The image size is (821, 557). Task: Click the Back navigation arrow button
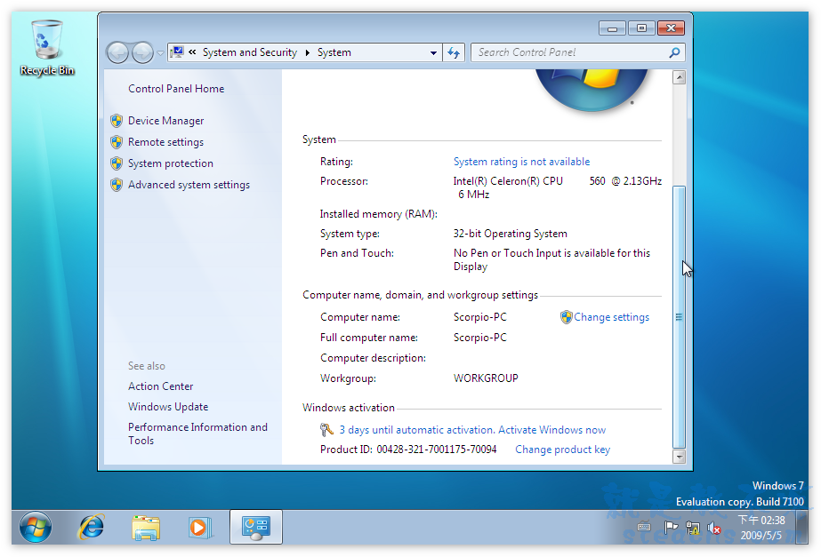pos(117,52)
